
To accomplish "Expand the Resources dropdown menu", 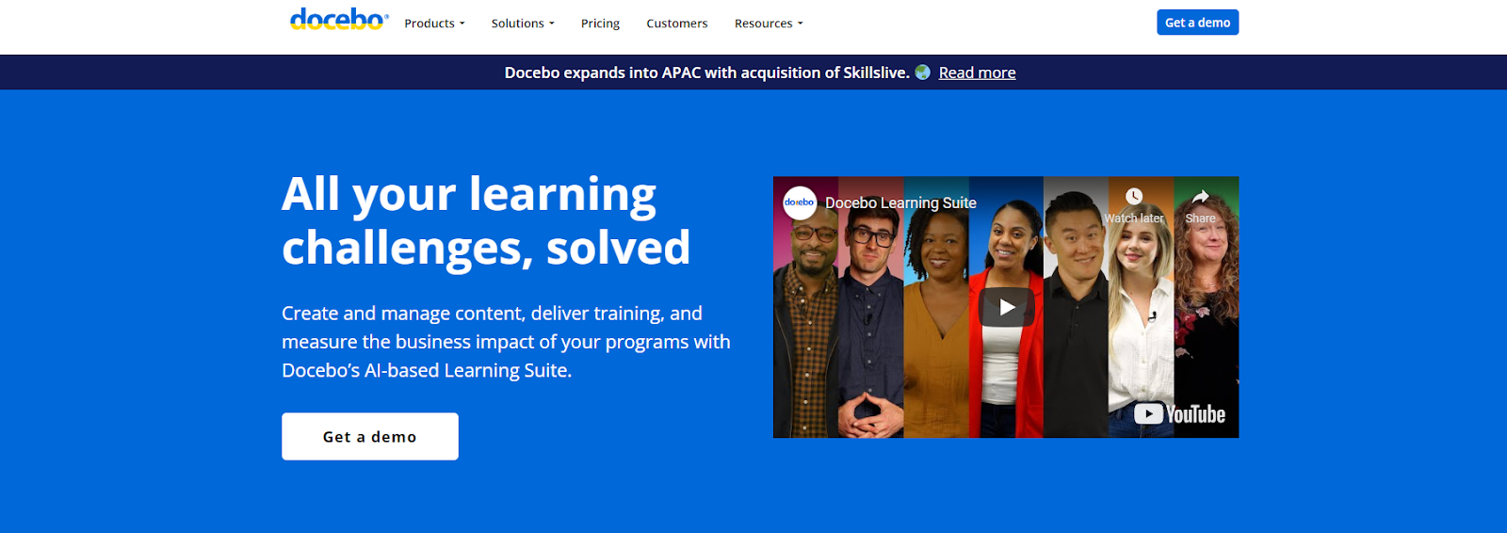I will pos(769,24).
